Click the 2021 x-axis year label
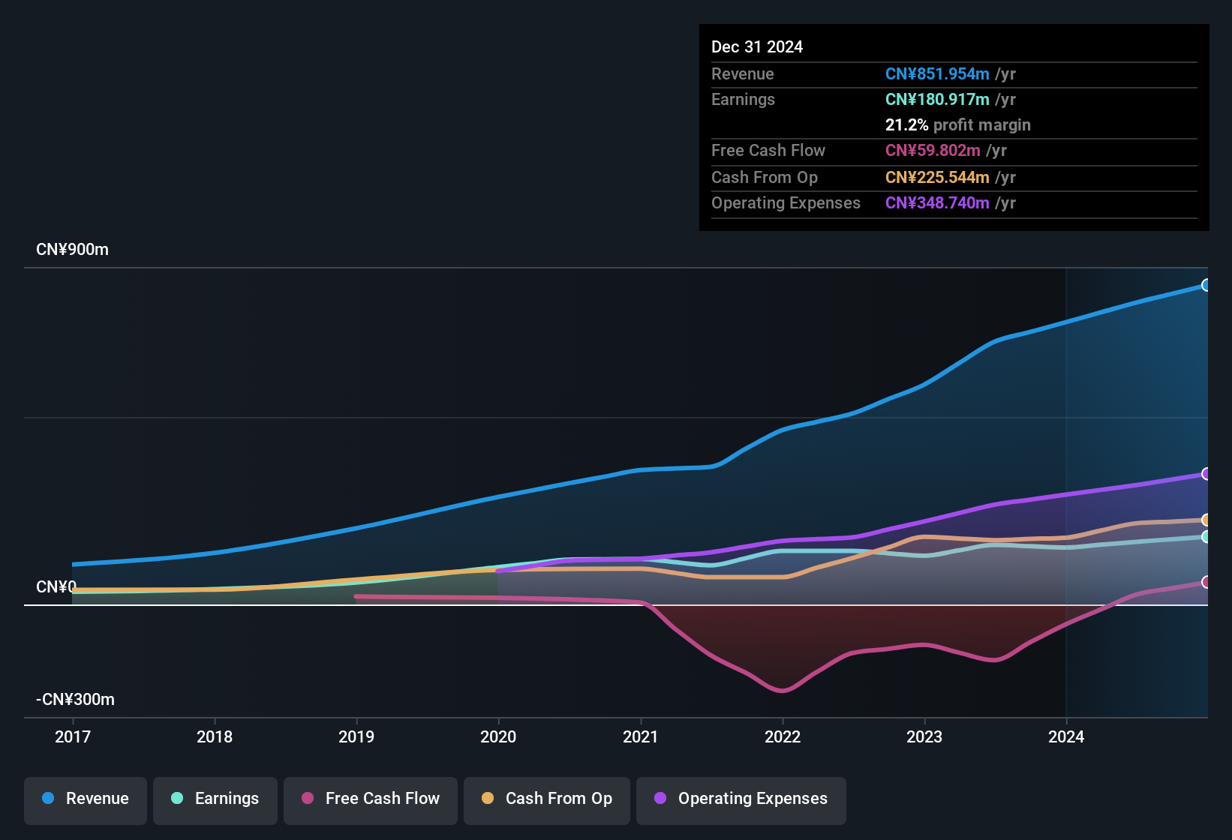This screenshot has width=1232, height=840. point(640,736)
